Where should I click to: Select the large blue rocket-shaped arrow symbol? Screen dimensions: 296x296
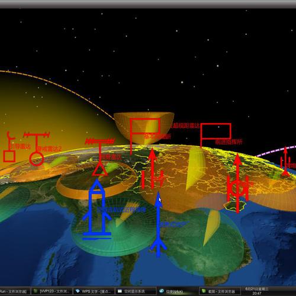click(97, 209)
